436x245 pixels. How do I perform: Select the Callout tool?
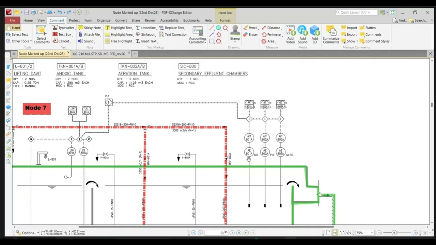(x=61, y=41)
